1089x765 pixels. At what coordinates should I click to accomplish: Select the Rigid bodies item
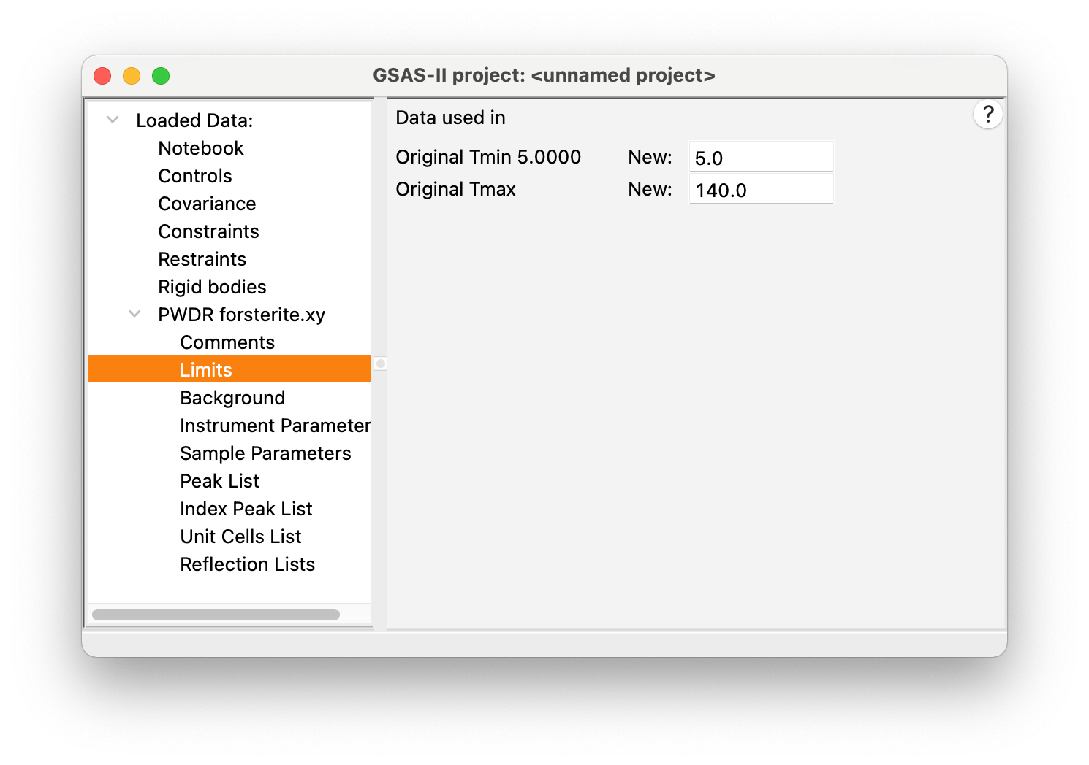pos(212,287)
